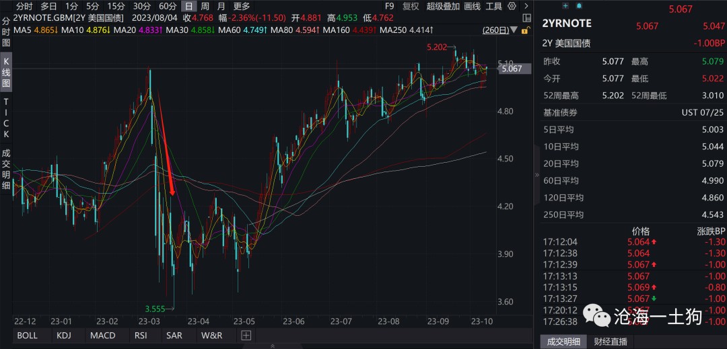Image resolution: width=727 pixels, height=349 pixels.
Task: Select the MACD indicator tab
Action: (x=102, y=335)
